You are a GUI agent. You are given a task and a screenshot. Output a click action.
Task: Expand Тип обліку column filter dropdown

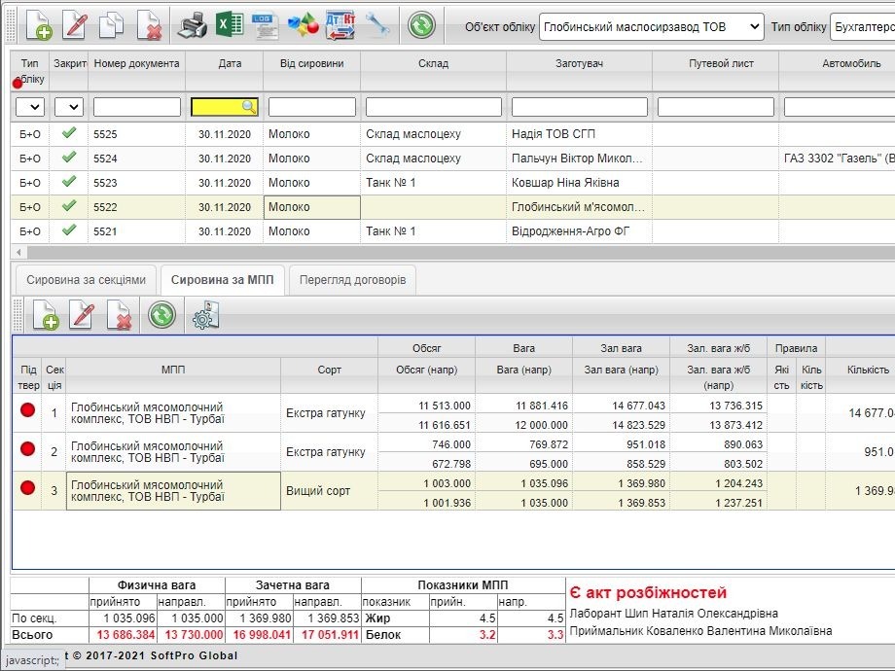[x=30, y=107]
